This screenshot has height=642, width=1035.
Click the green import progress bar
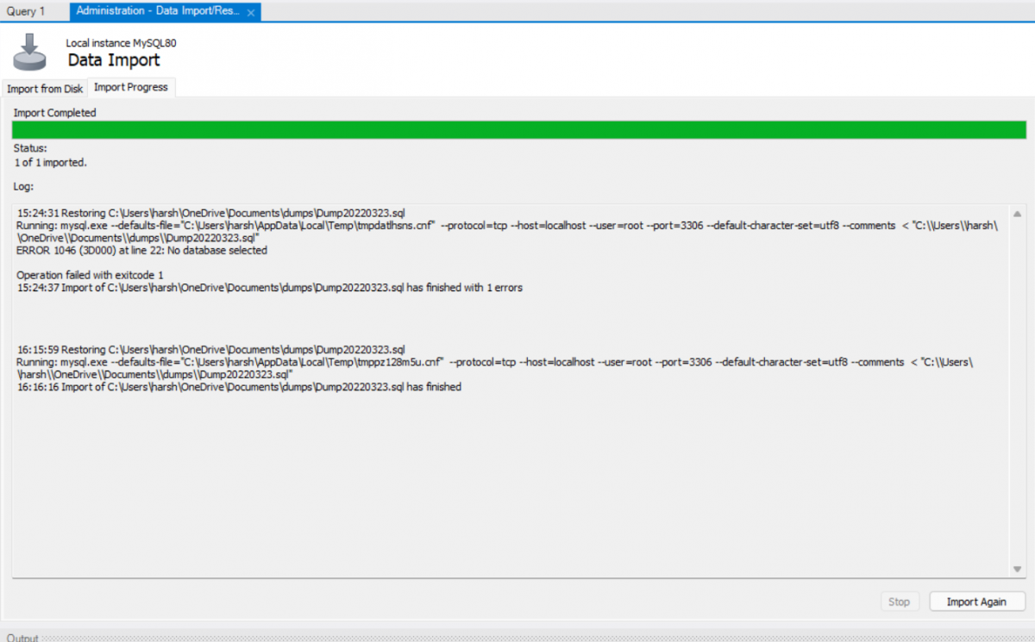(x=517, y=130)
